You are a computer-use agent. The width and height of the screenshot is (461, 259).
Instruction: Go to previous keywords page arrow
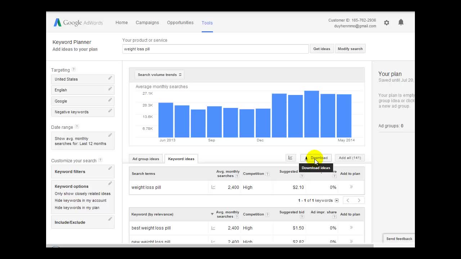(348, 200)
